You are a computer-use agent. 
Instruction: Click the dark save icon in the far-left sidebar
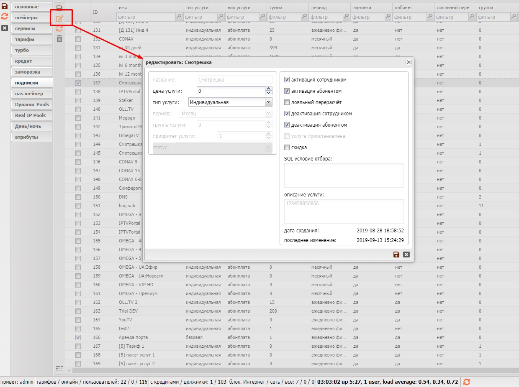click(x=5, y=7)
